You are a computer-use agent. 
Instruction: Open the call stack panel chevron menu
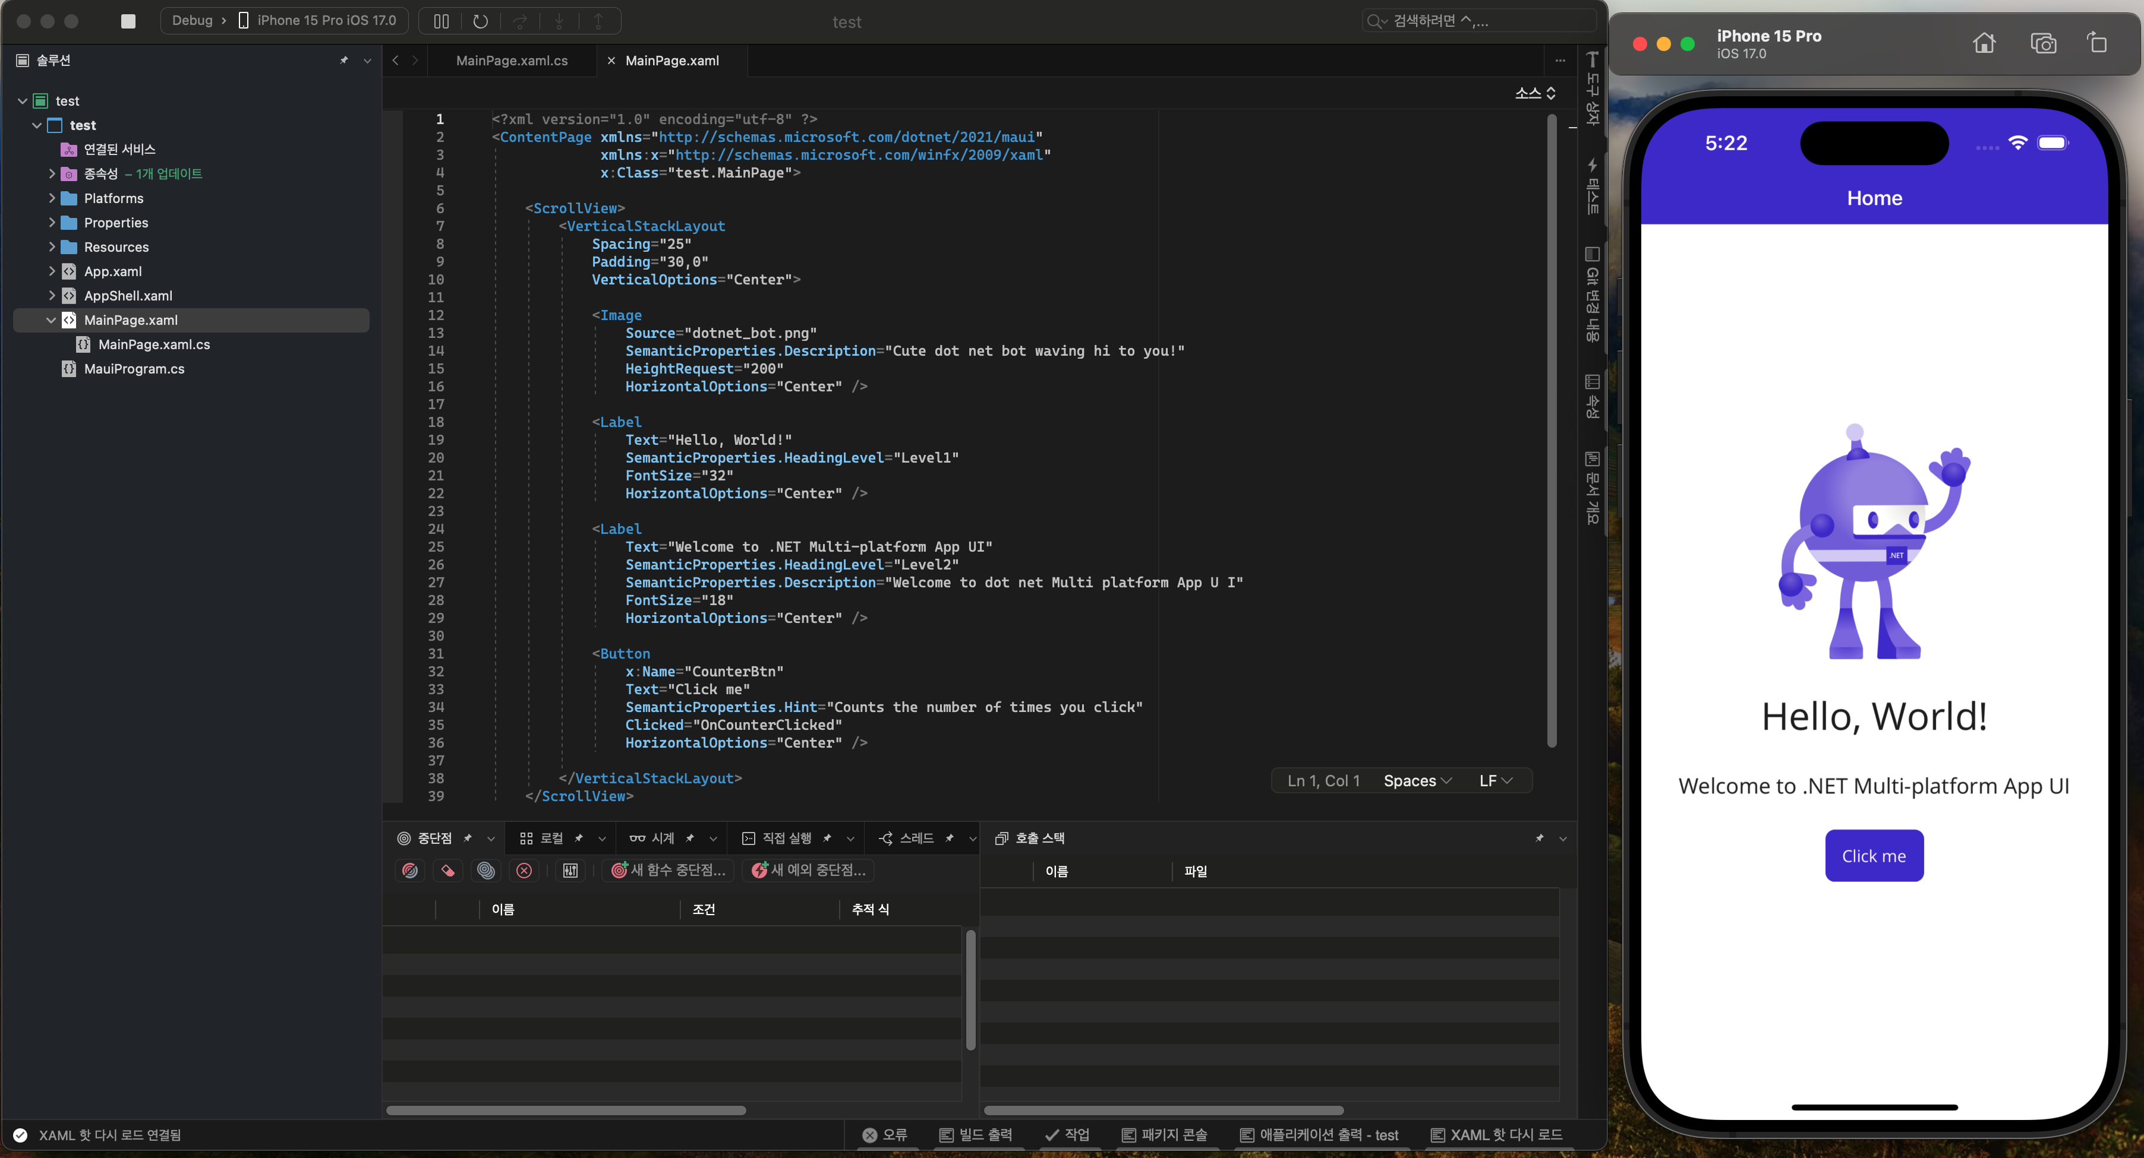(x=1562, y=838)
